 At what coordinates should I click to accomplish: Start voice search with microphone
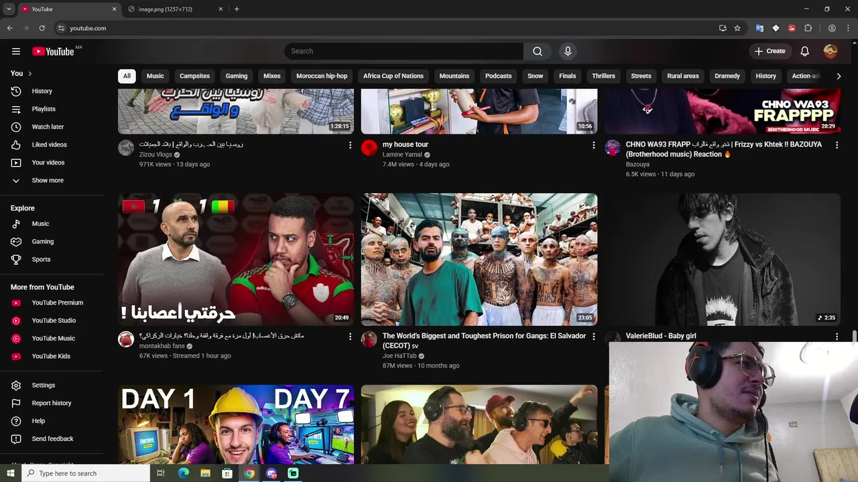pyautogui.click(x=568, y=51)
